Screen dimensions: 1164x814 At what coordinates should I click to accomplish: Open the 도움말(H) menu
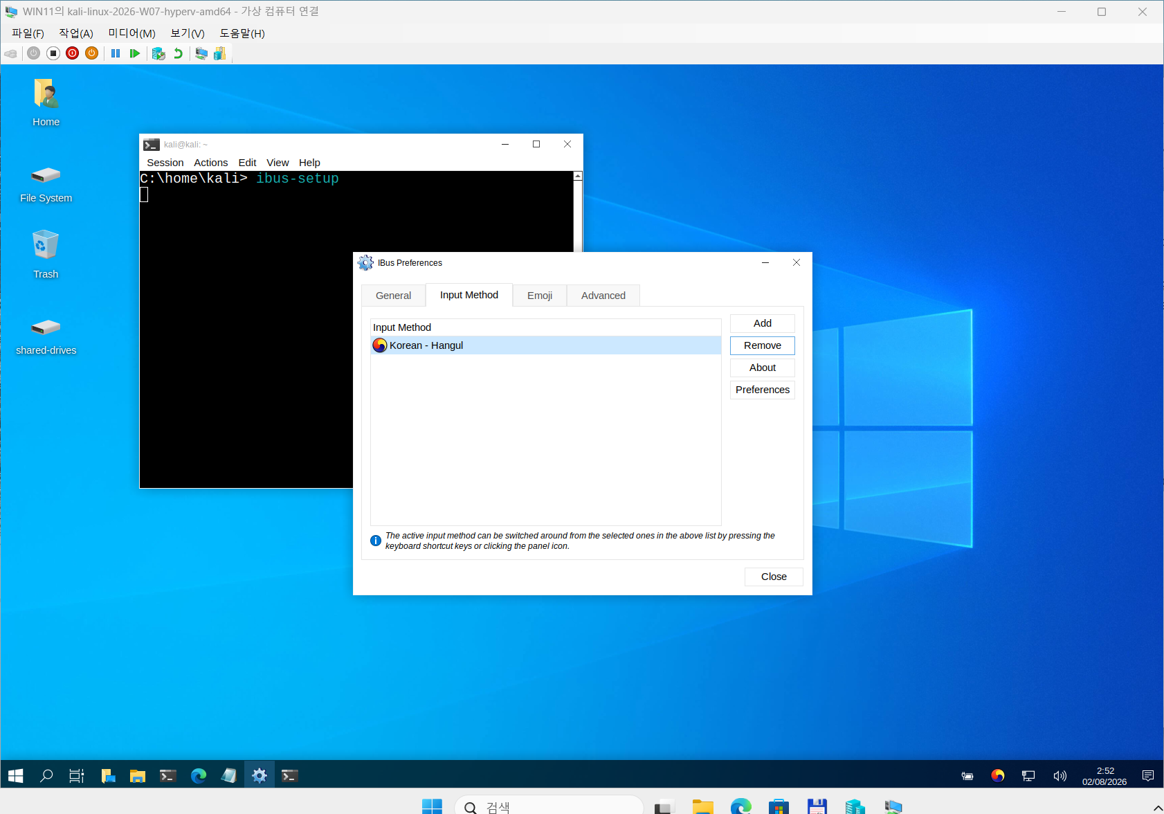[242, 33]
